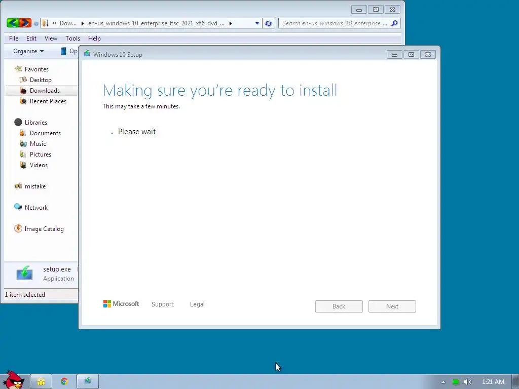This screenshot has height=389, width=519.
Task: Open the File menu
Action: pos(14,38)
